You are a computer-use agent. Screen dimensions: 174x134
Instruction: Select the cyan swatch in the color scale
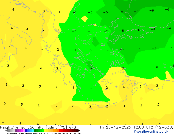[33, 130]
